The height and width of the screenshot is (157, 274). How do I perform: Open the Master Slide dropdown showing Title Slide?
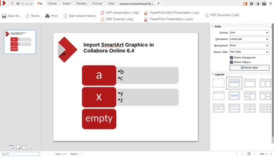coord(249,52)
